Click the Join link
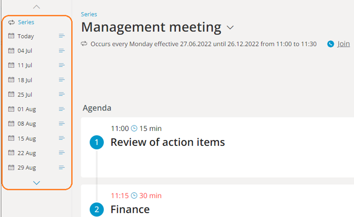354x217 pixels. pyautogui.click(x=343, y=44)
